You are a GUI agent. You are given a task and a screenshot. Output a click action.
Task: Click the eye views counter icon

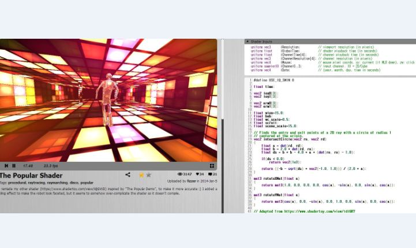tap(180, 174)
